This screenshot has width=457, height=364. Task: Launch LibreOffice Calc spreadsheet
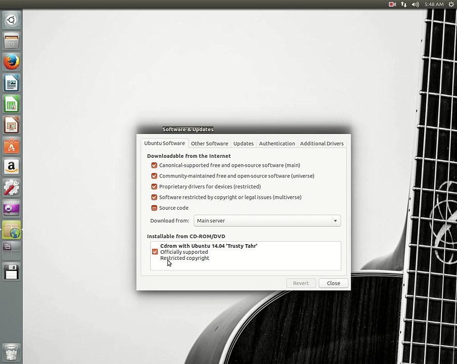11,104
